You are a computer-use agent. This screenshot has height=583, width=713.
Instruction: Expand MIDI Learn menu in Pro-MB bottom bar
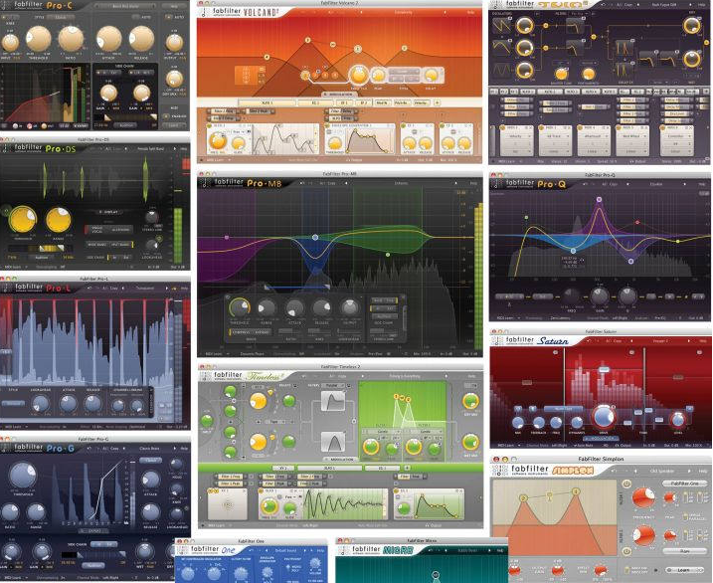[x=217, y=353]
